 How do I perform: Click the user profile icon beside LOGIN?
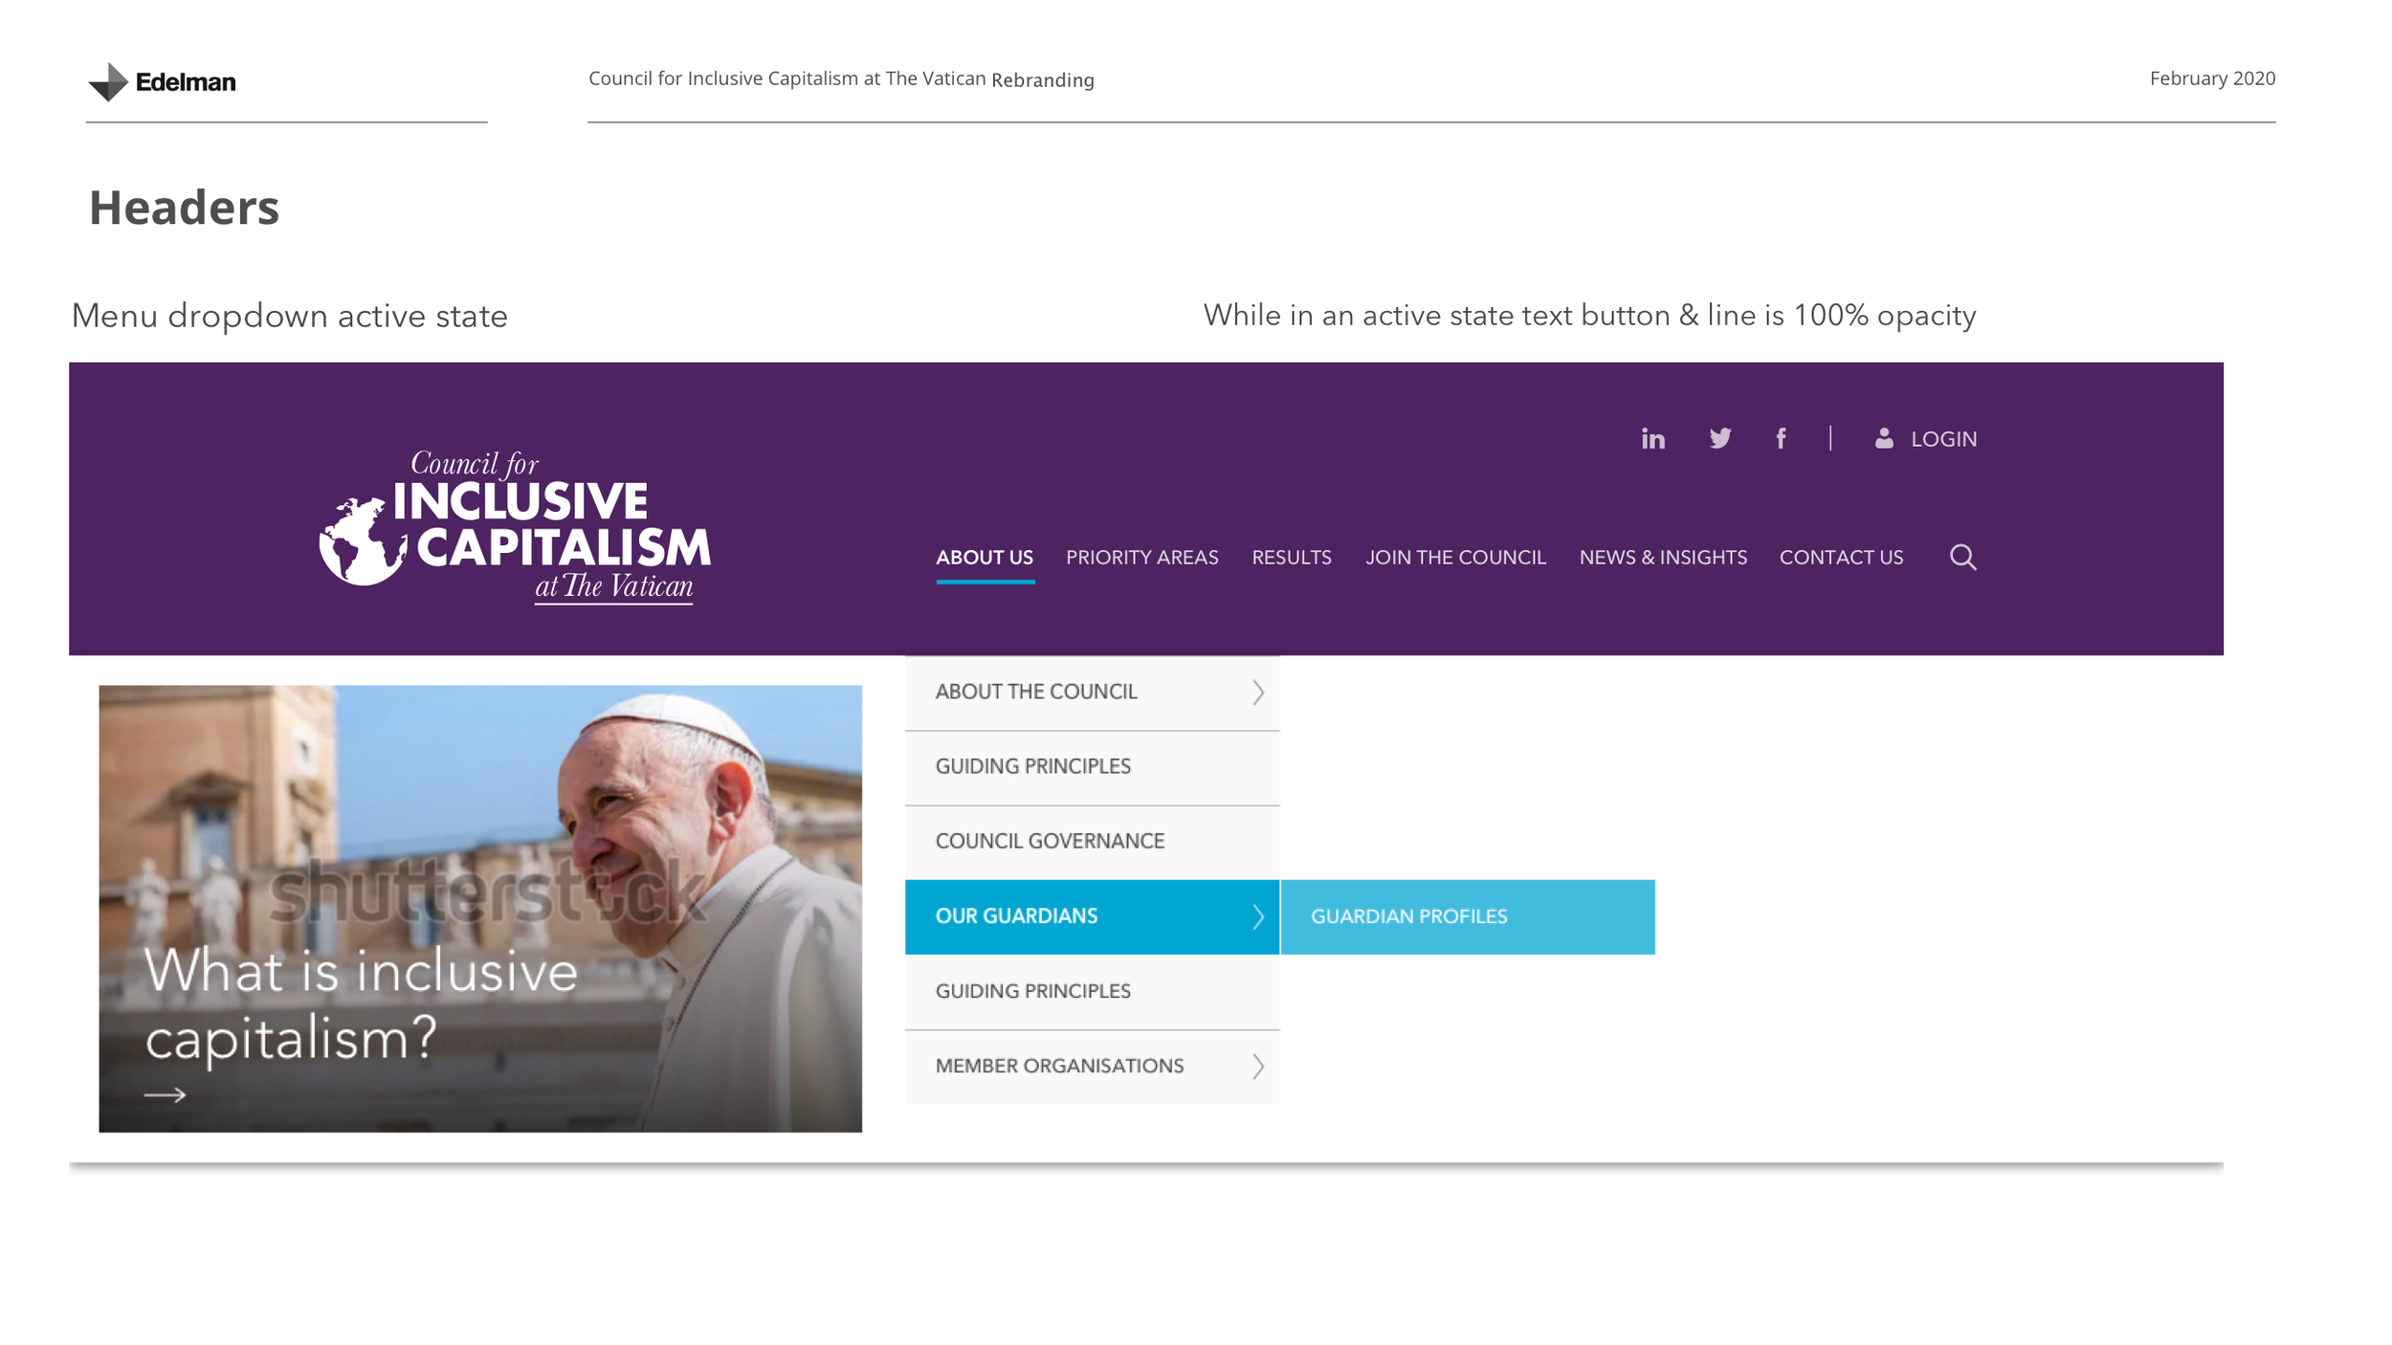point(1883,438)
